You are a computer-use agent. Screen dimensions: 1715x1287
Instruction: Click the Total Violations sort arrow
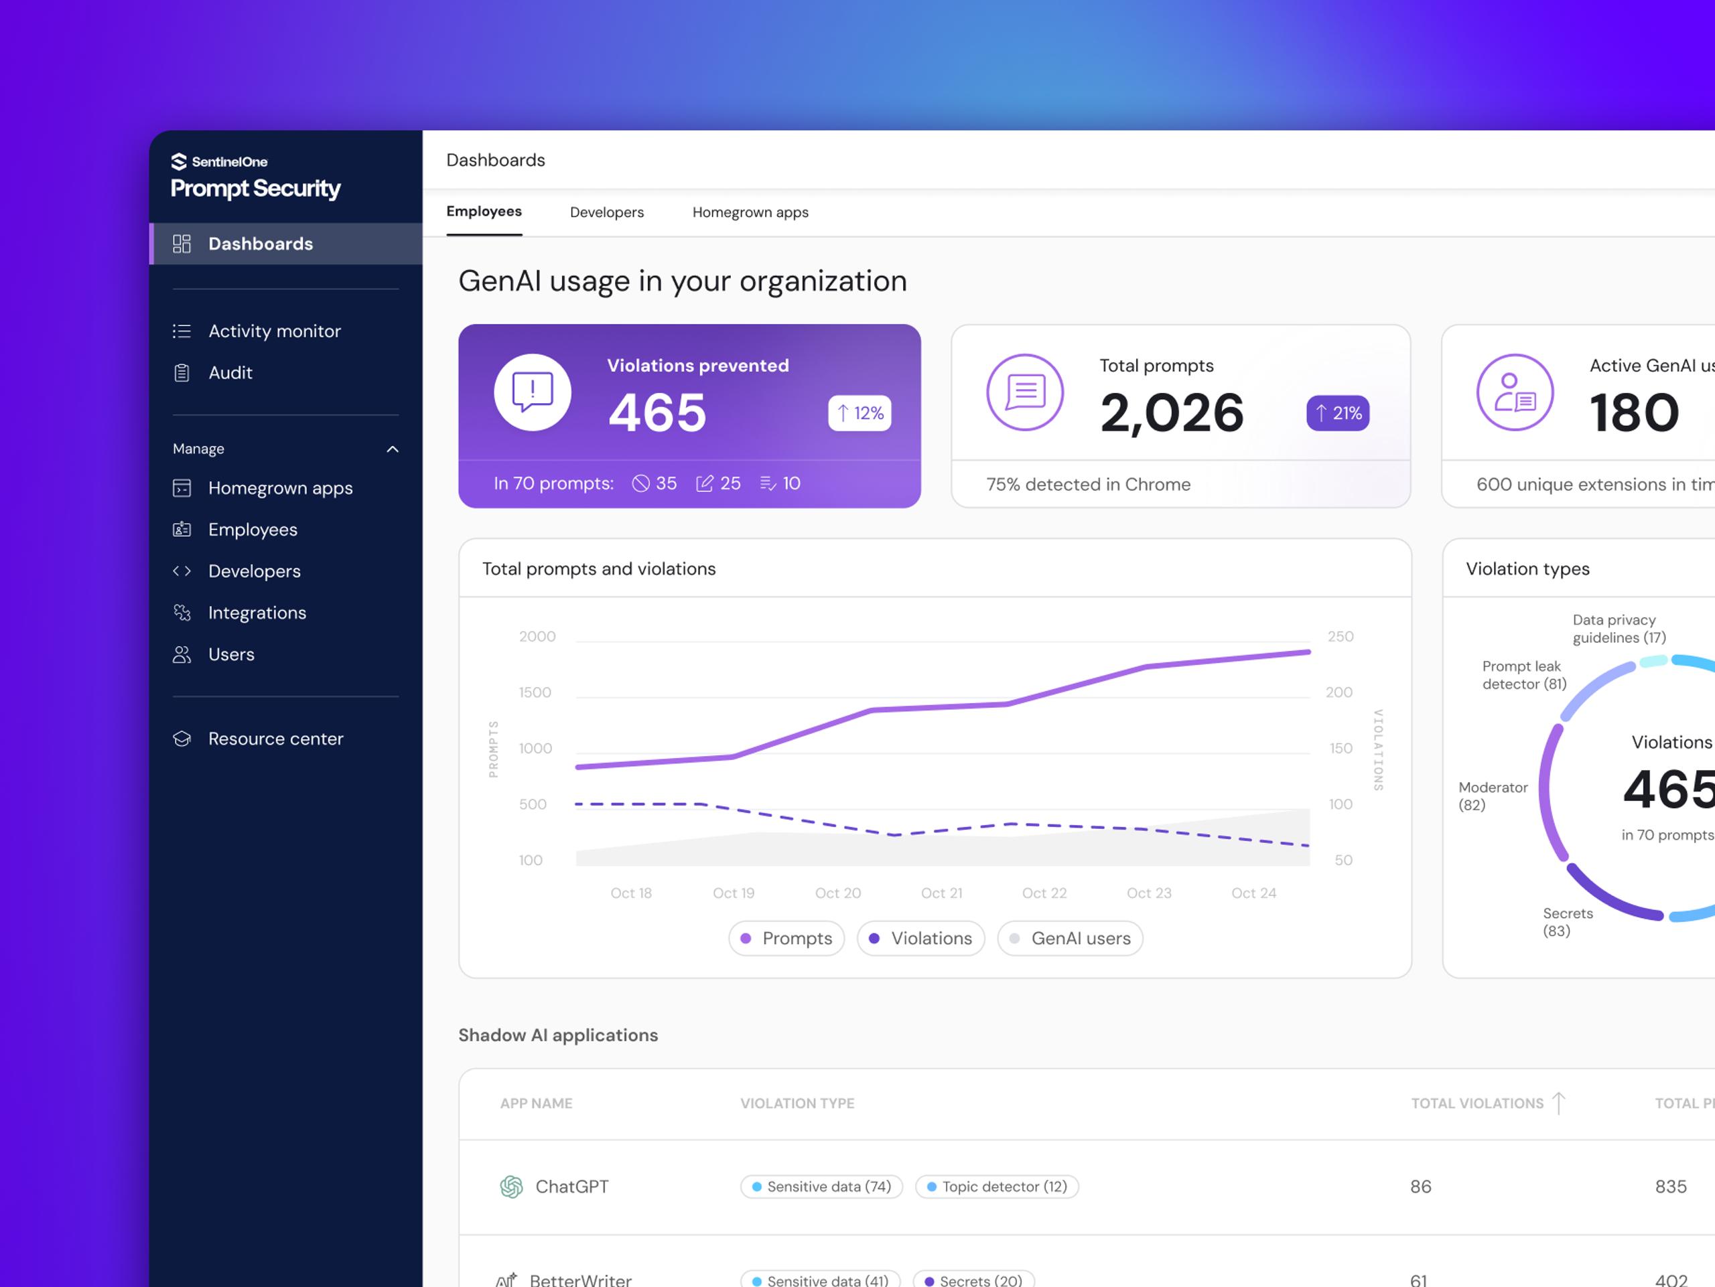(1559, 1104)
